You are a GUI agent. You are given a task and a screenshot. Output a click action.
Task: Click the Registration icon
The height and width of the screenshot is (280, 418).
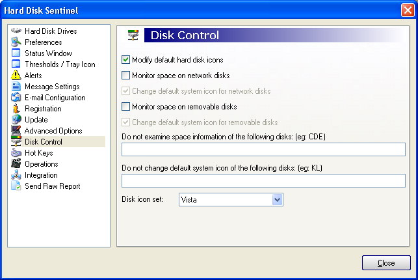[x=16, y=109]
